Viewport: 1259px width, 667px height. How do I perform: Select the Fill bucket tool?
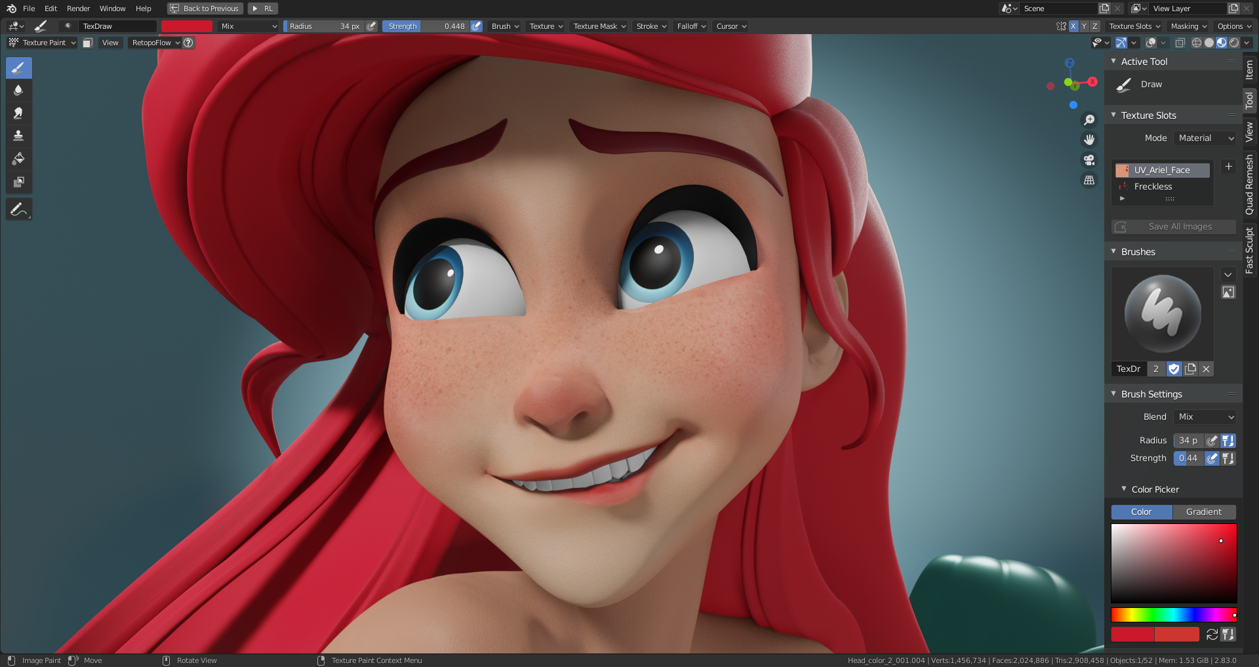pos(18,158)
